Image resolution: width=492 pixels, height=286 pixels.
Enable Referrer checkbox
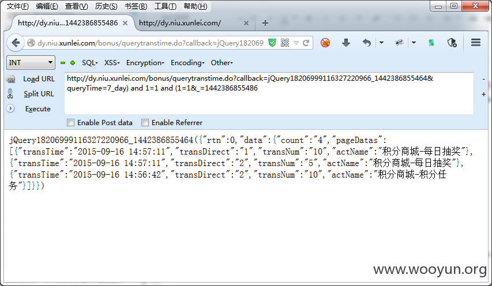coord(145,123)
